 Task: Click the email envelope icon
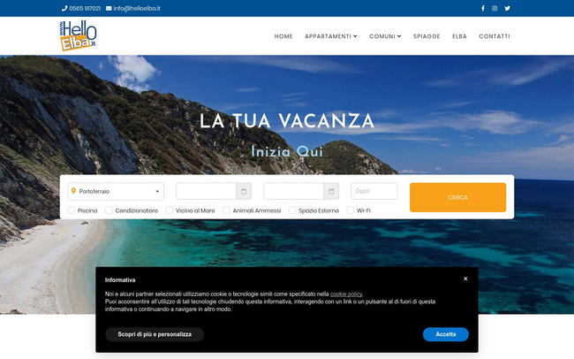[x=109, y=9]
